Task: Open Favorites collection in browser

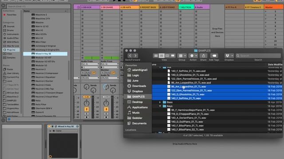Action: click(10, 15)
